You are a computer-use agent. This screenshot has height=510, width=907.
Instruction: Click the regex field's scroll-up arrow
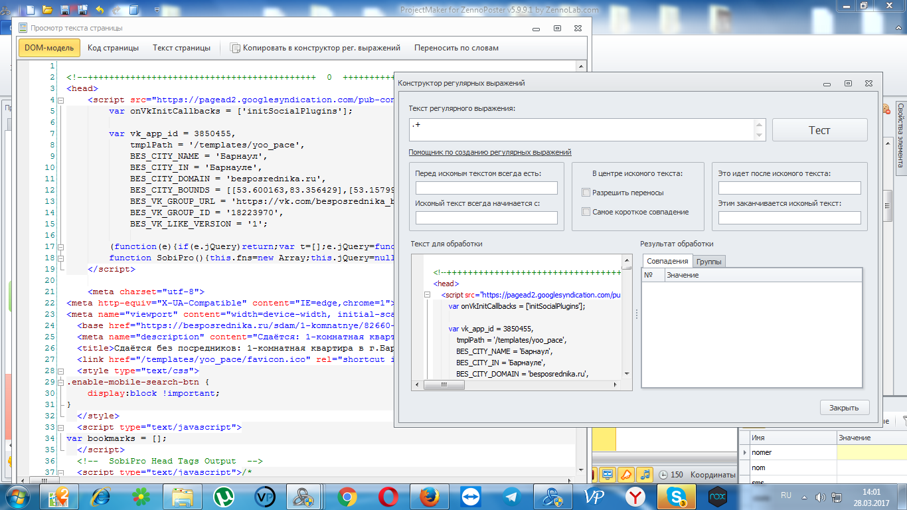pos(760,124)
